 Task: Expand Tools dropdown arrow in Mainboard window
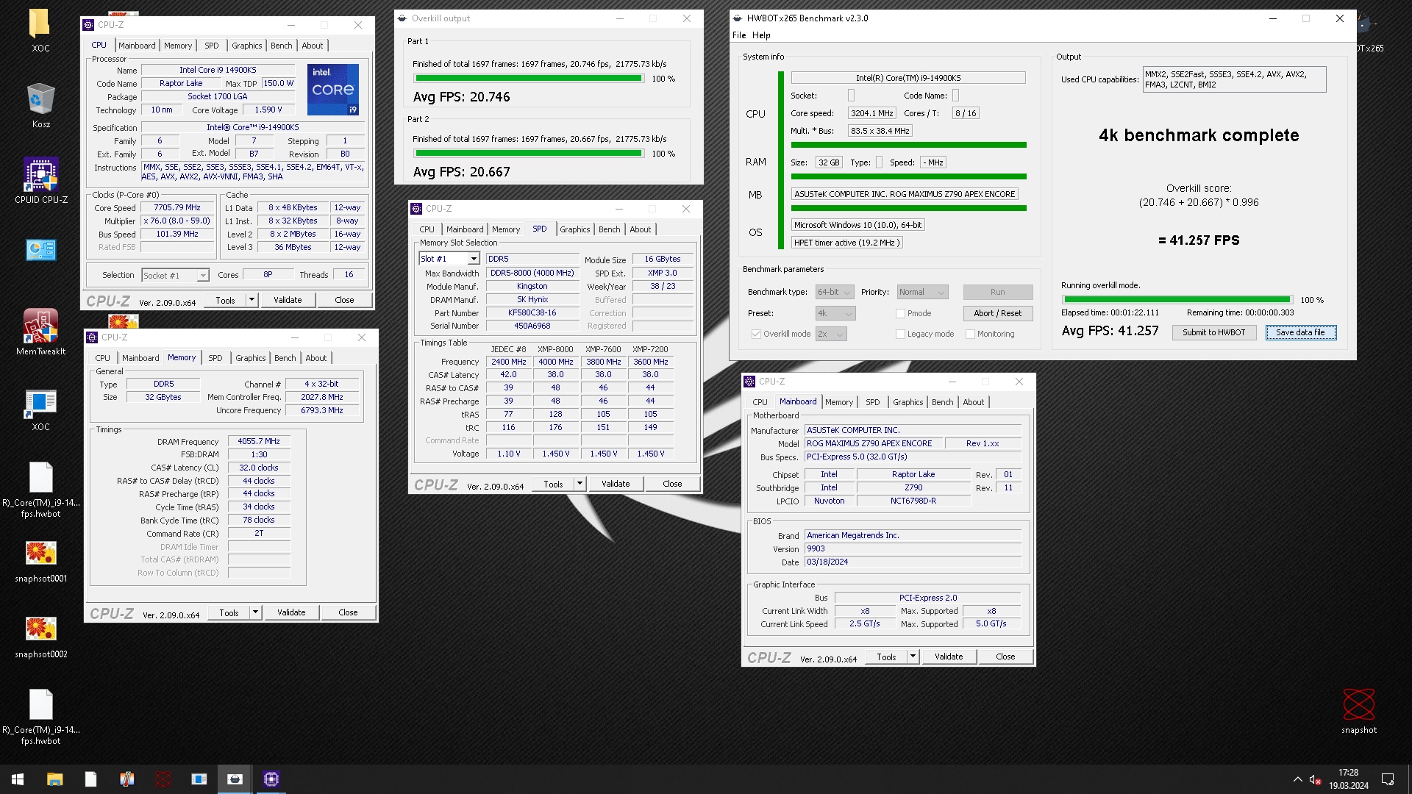click(913, 657)
